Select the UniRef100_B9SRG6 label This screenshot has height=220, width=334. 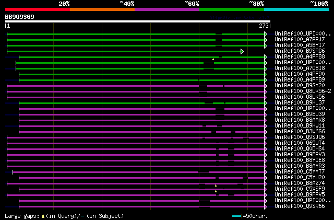click(300, 51)
